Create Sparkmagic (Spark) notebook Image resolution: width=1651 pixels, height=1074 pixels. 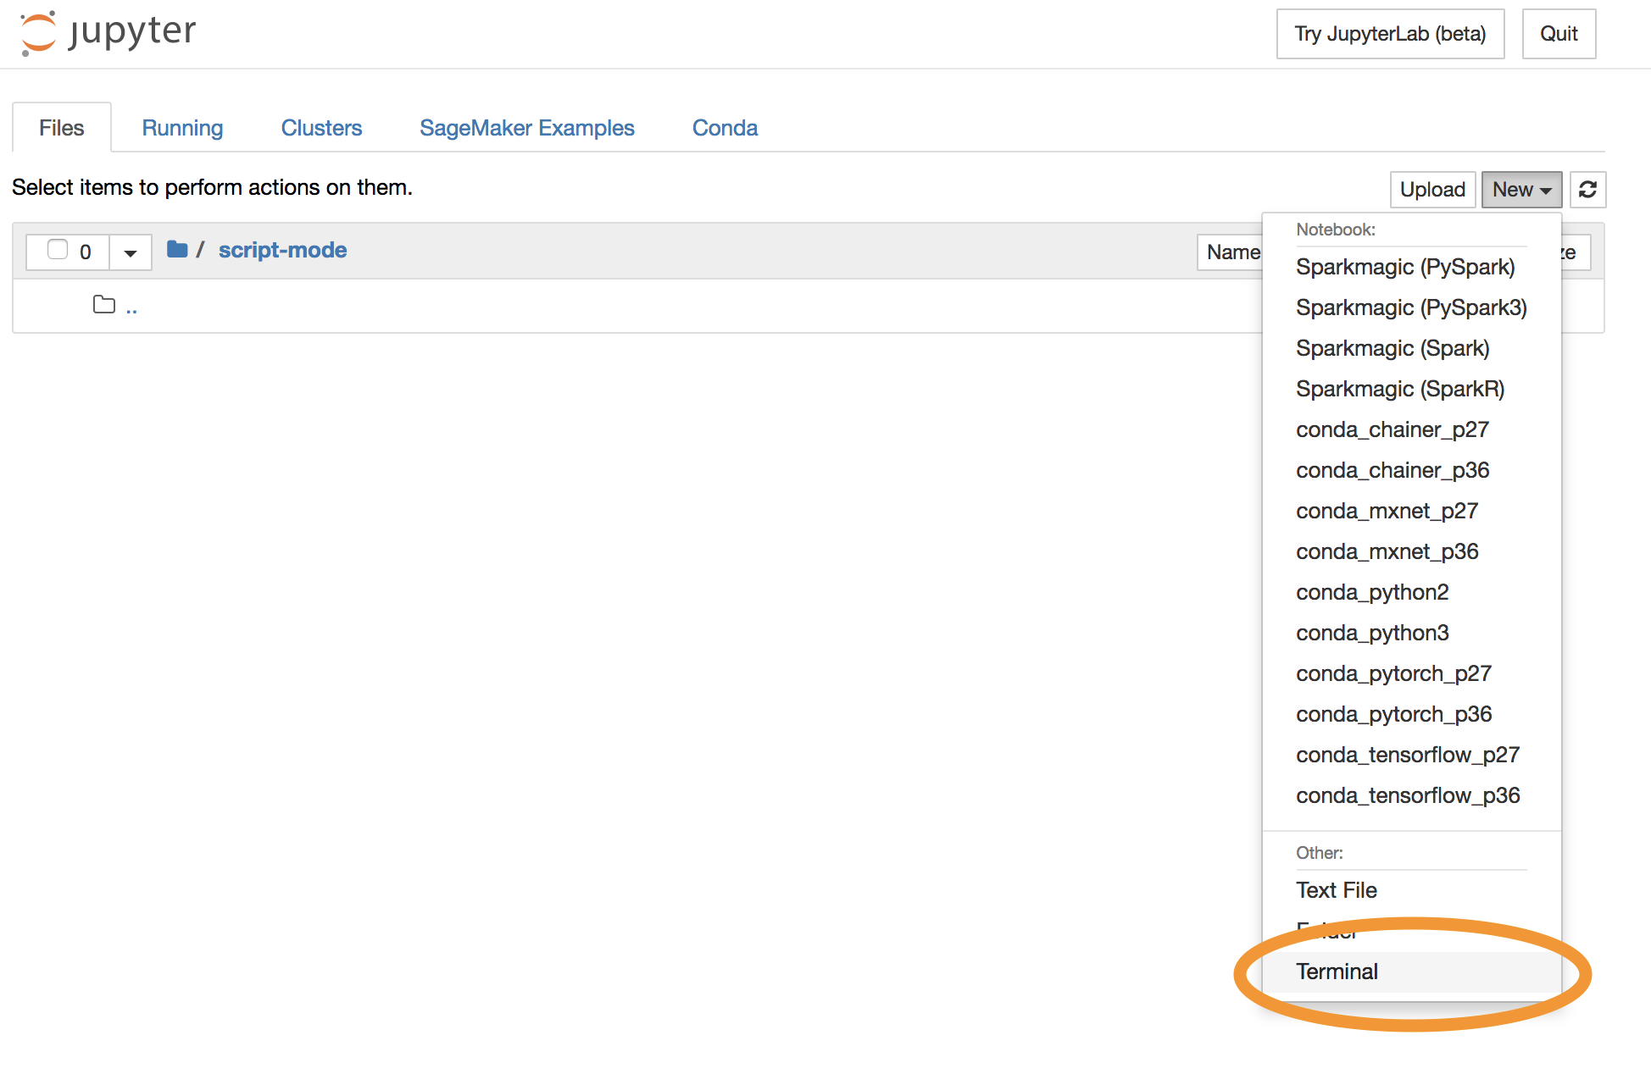pos(1411,348)
